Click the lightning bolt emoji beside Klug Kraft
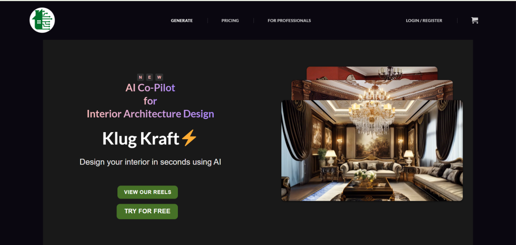 [x=189, y=138]
